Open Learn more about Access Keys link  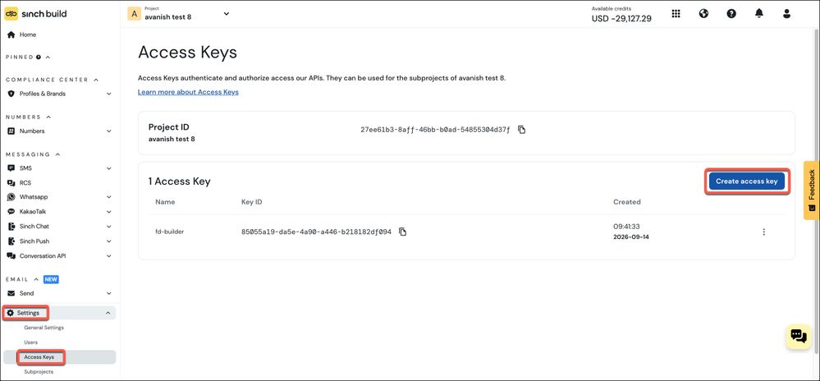(x=188, y=92)
